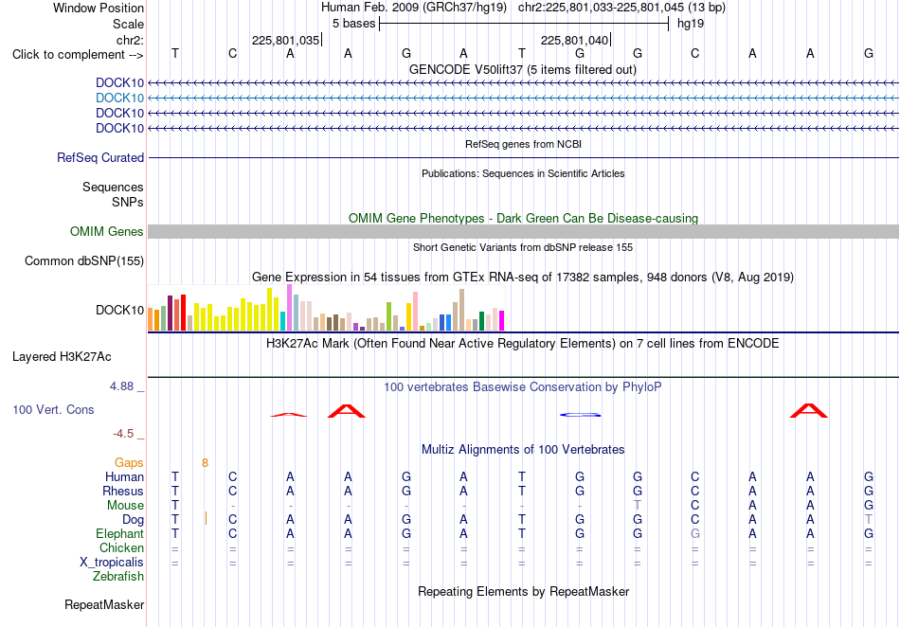This screenshot has width=900, height=627.
Task: Click the '5 bases' scale label
Action: click(x=353, y=24)
